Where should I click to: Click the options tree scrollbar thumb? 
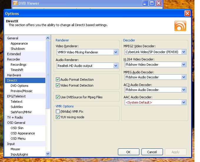48,75
